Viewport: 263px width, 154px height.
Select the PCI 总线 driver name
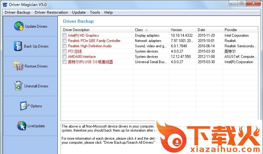[x=75, y=51]
